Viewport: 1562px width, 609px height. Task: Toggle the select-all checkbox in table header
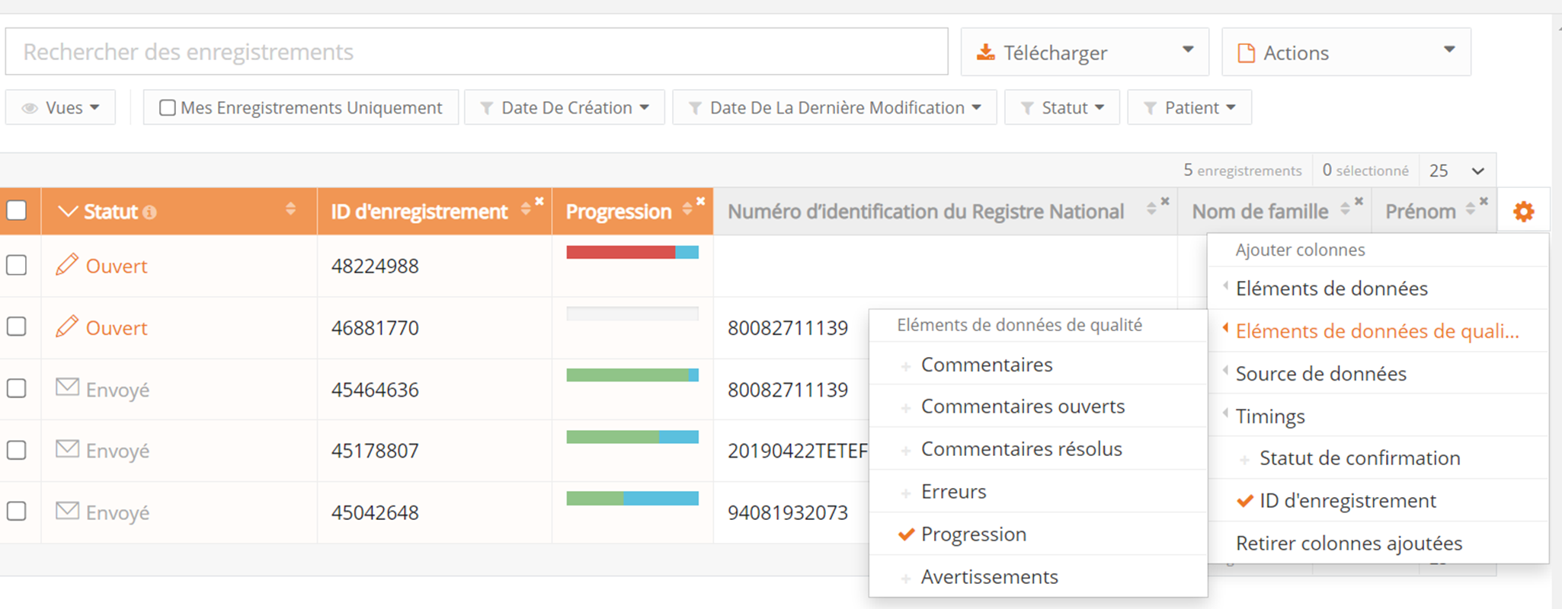pos(17,211)
